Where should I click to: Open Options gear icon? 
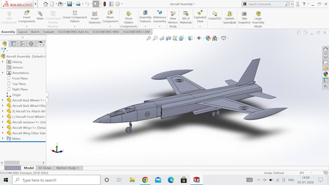[x=118, y=4]
